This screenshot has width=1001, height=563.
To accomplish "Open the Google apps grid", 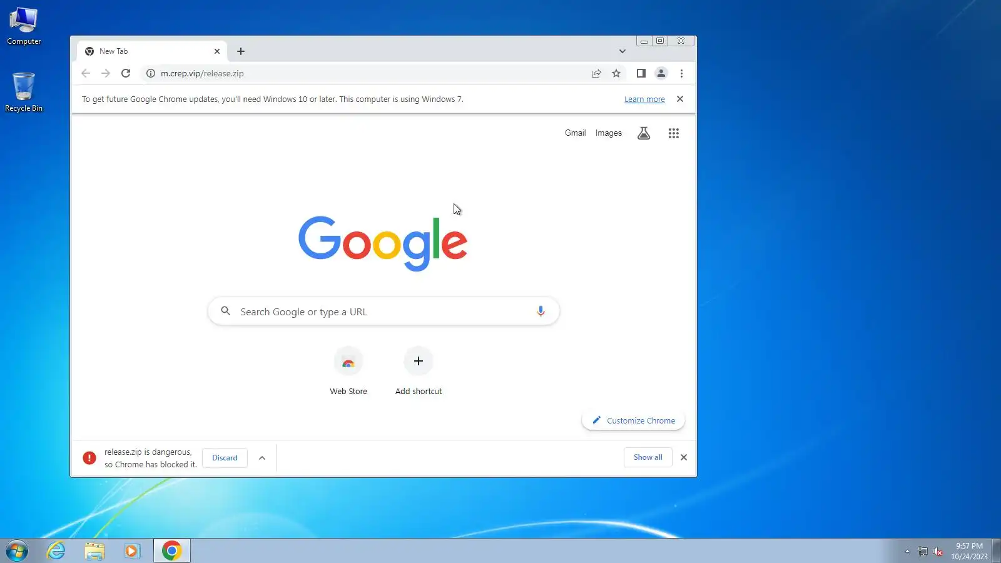I will (674, 133).
